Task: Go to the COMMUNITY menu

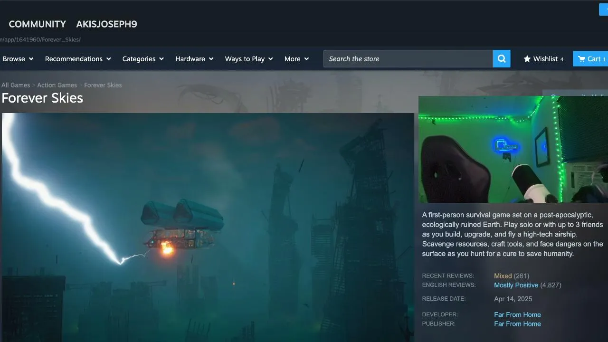Action: pos(37,24)
